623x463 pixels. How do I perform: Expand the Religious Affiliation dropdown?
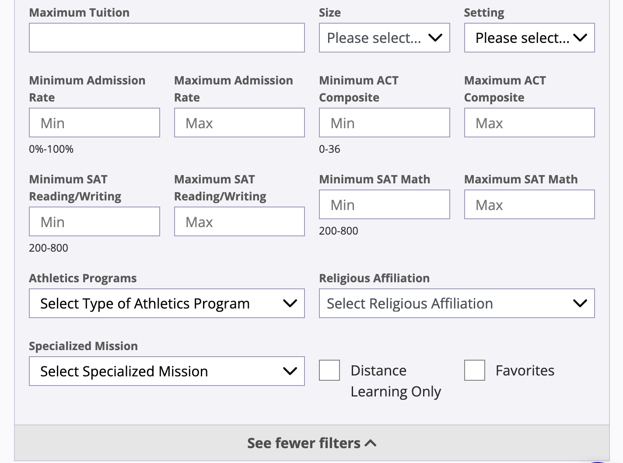point(457,303)
